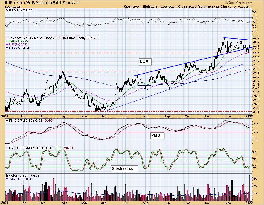Click the EMA(200) 25.19 legend entry
The height and width of the screenshot is (205, 264).
point(18,47)
